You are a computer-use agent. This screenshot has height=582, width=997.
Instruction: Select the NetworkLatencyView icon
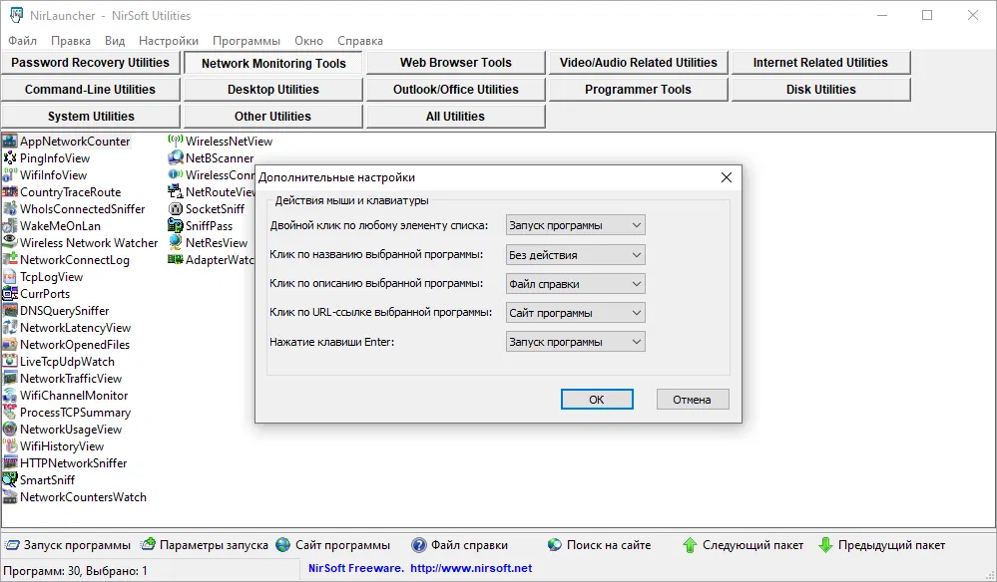(10, 328)
